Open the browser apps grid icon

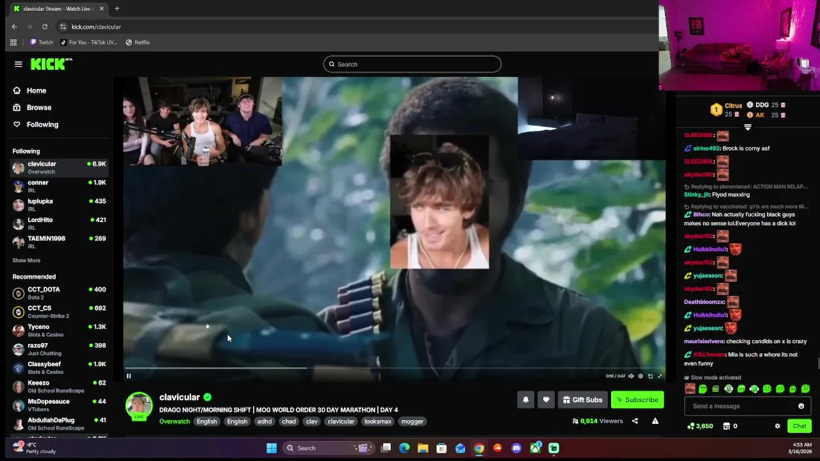click(13, 42)
